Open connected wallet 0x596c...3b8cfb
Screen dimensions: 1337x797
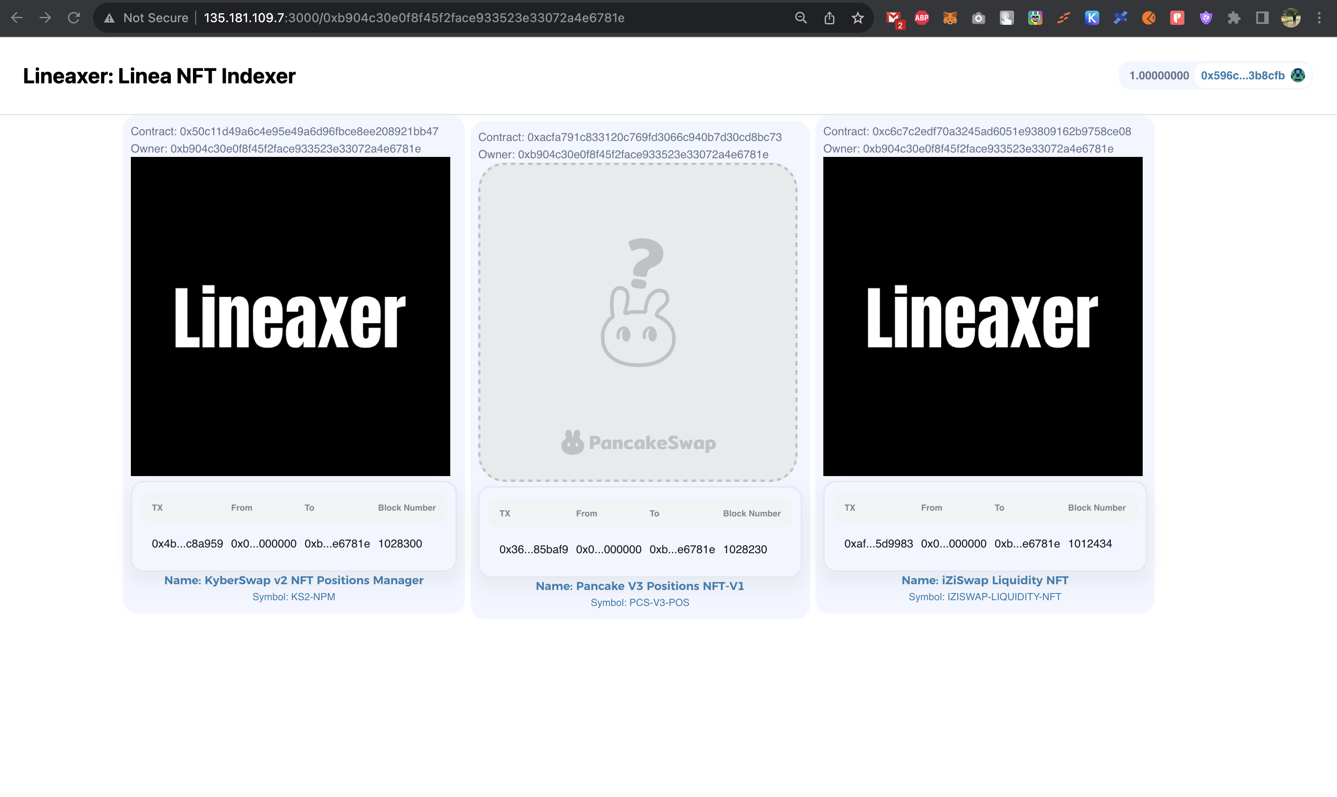pos(1243,75)
